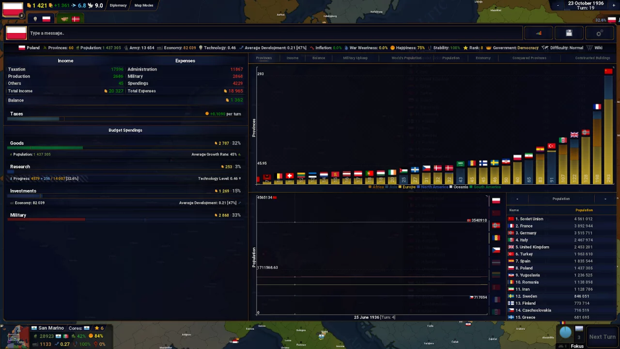The image size is (620, 349).
Task: Switch to the Conquered Provinces tab
Action: pos(529,58)
